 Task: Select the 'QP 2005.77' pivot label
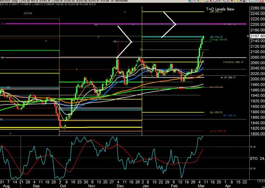(x=230, y=77)
